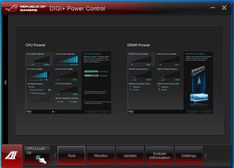Click the DRAM-AB Voltage Frequency bar graph
Screen dimensions: 234x168
141,74
